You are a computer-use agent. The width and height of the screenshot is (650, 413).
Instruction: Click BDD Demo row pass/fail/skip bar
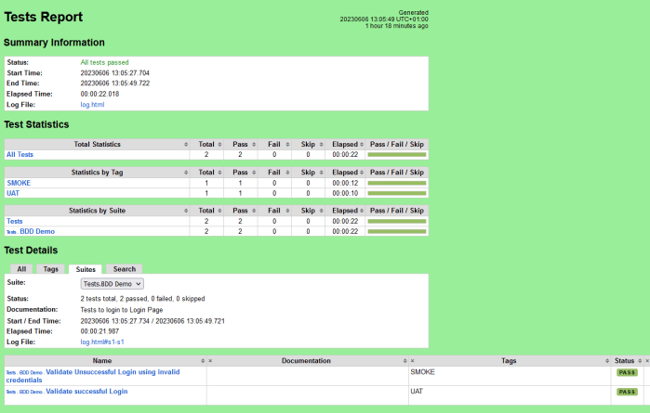397,231
